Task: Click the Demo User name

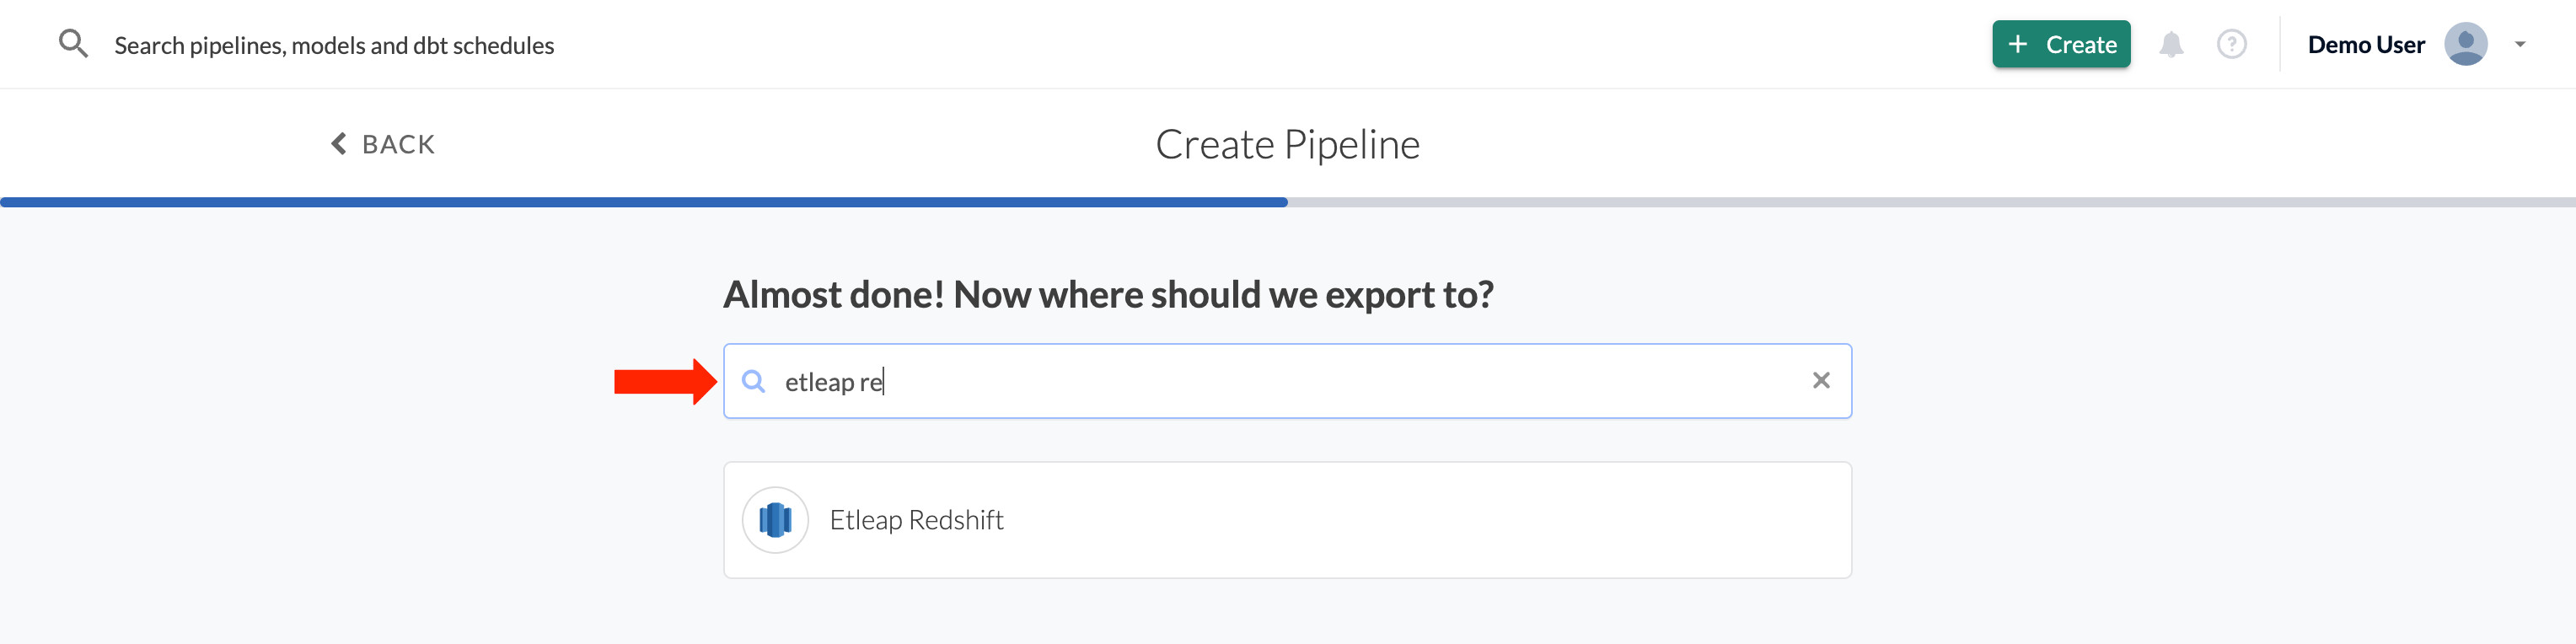Action: tap(2365, 45)
